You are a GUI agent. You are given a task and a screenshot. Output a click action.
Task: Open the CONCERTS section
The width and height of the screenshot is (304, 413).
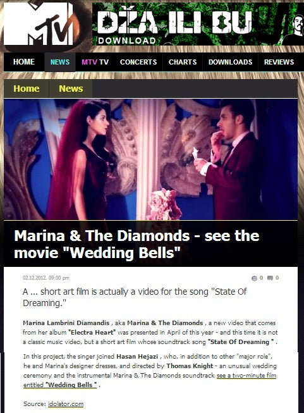[x=138, y=62]
